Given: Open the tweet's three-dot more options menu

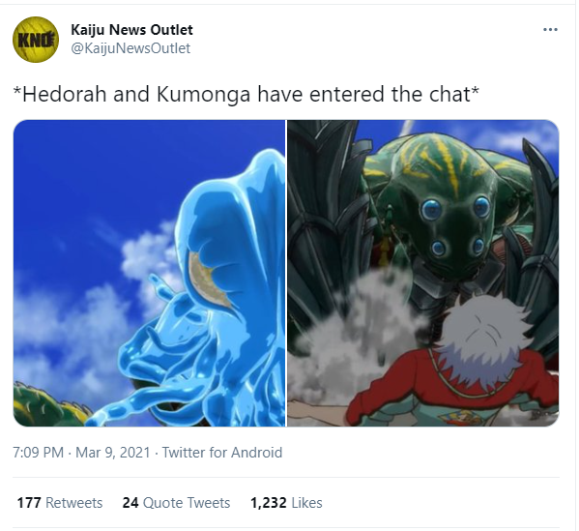Looking at the screenshot, I should 550,30.
